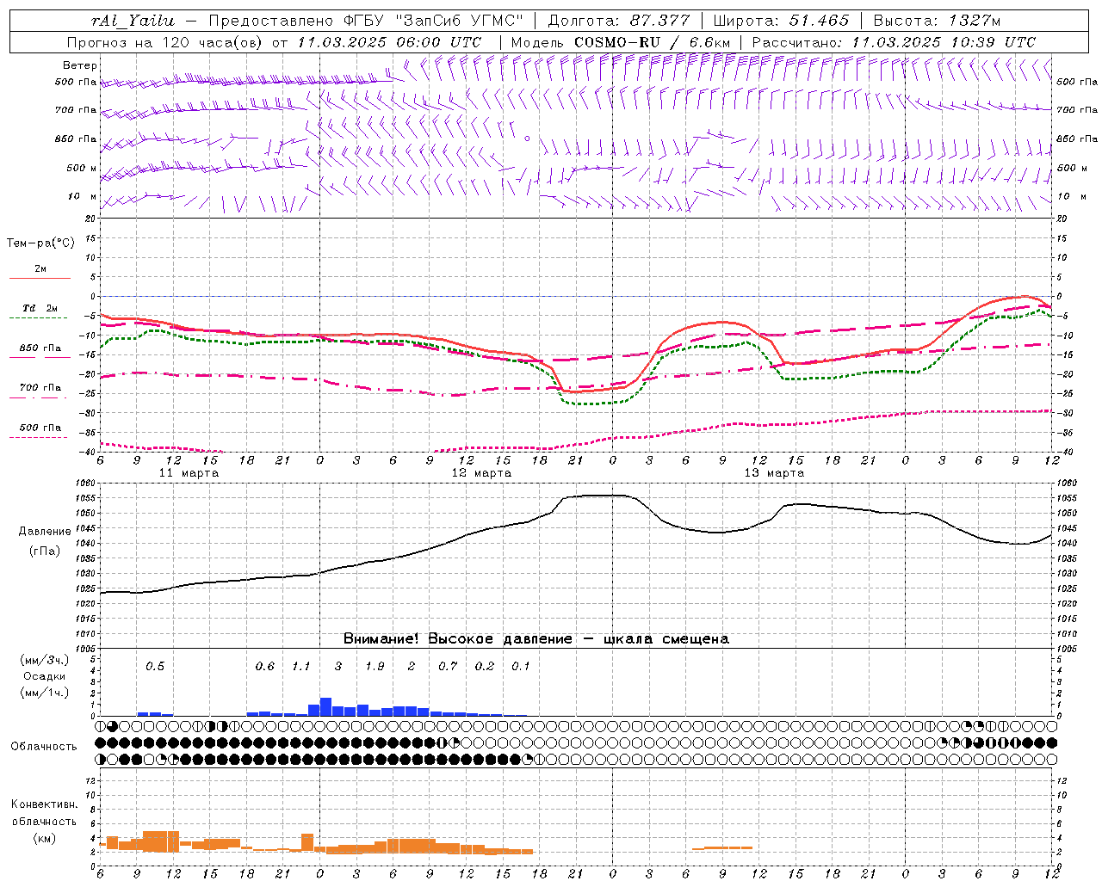This screenshot has width=1102, height=881.
Task: Click the 0.6 three-hour precipitation value
Action: (x=265, y=667)
